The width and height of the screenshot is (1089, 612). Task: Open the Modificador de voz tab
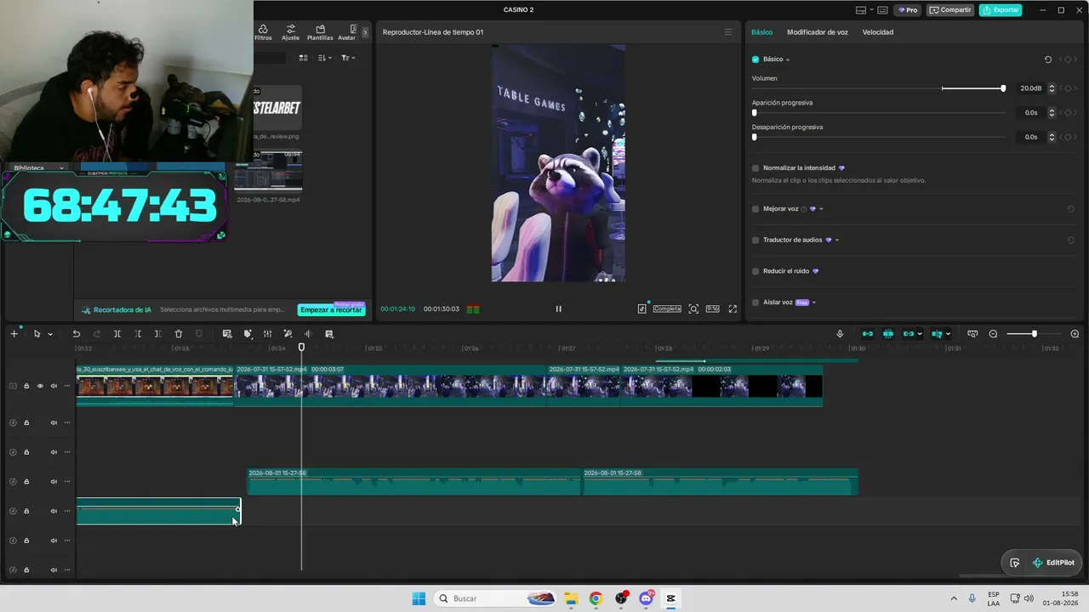pos(818,32)
